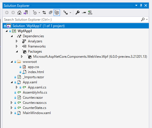Select the index.html file
Screen dimensions: 152x128
[36, 72]
